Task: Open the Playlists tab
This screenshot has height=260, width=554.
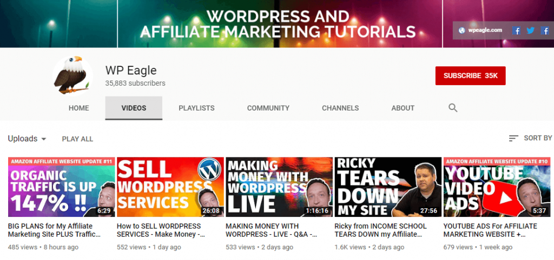Action: click(196, 108)
